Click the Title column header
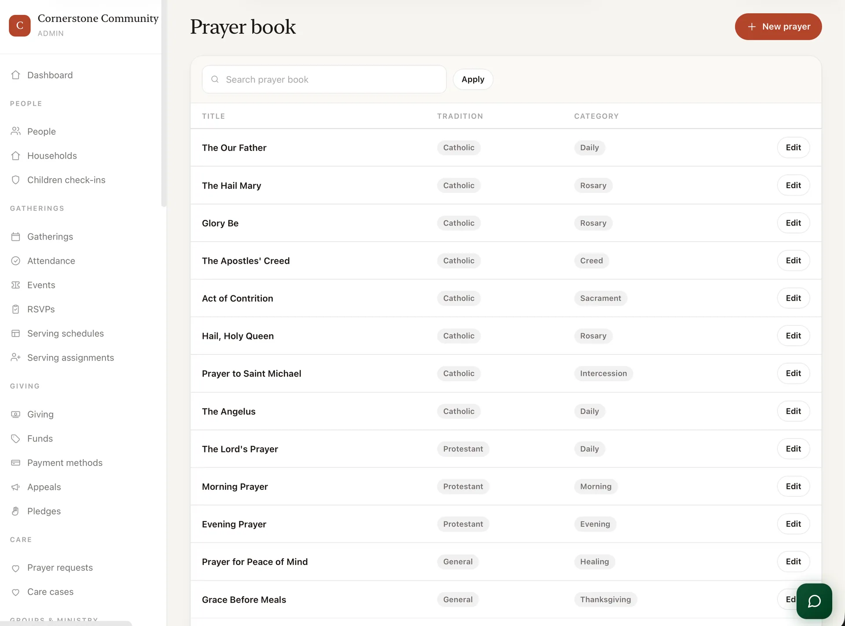Viewport: 845px width, 626px height. point(213,116)
